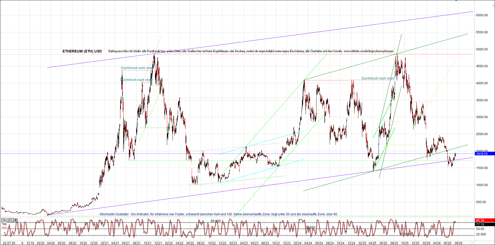Image resolution: width=495 pixels, height=245 pixels.
Task: Open the Sto(9/5) indicator label
Action: click(7, 220)
